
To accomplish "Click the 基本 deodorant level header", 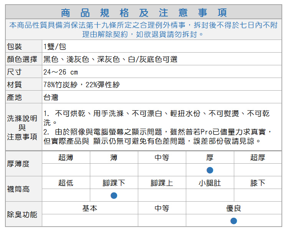I will click(x=90, y=208).
